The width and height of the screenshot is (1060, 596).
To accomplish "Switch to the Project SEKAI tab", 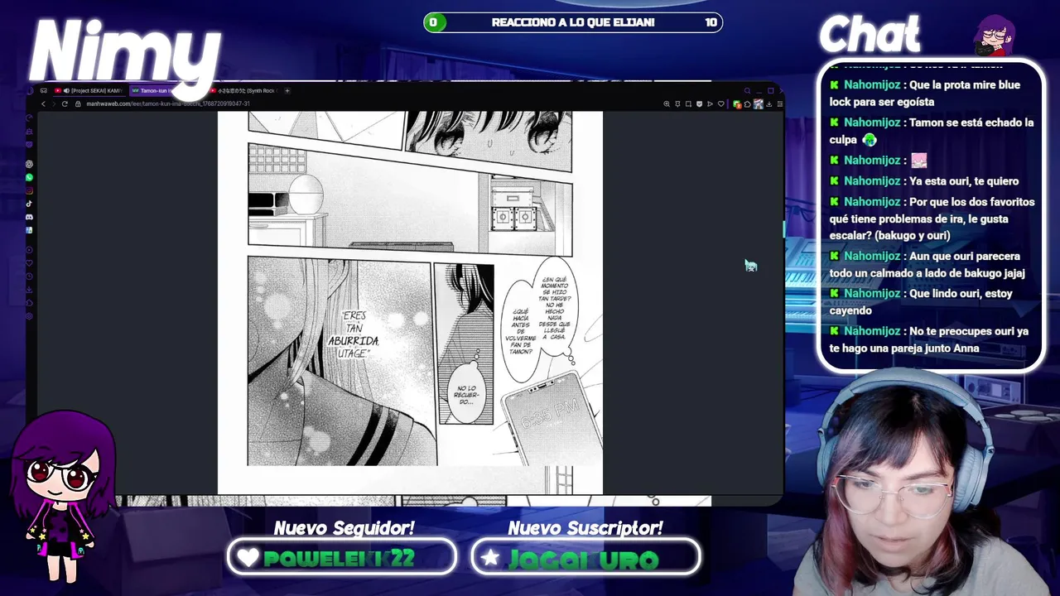I will 89,90.
